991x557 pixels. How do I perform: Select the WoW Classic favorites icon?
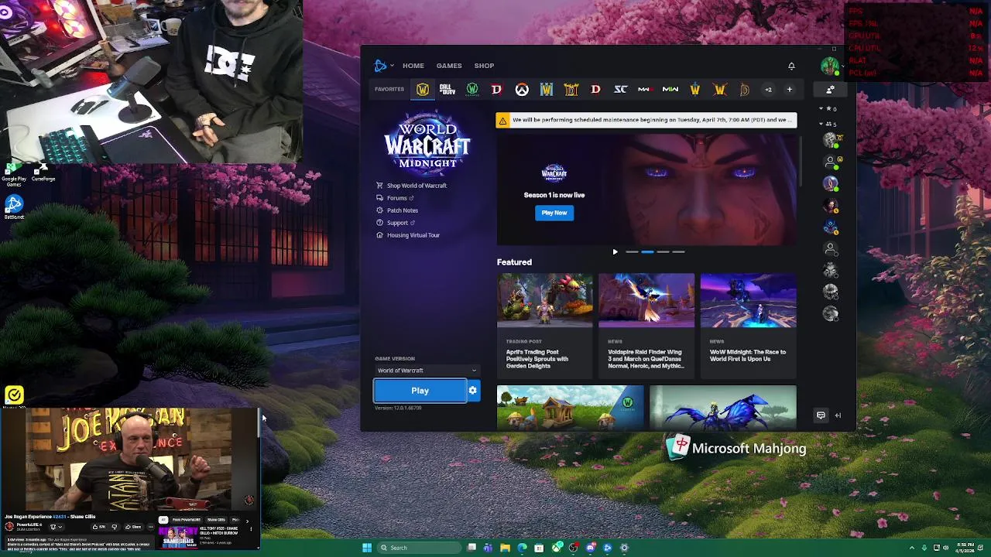[472, 90]
